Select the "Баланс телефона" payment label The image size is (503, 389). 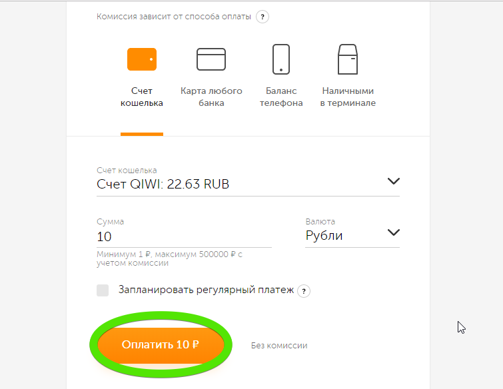(x=281, y=97)
